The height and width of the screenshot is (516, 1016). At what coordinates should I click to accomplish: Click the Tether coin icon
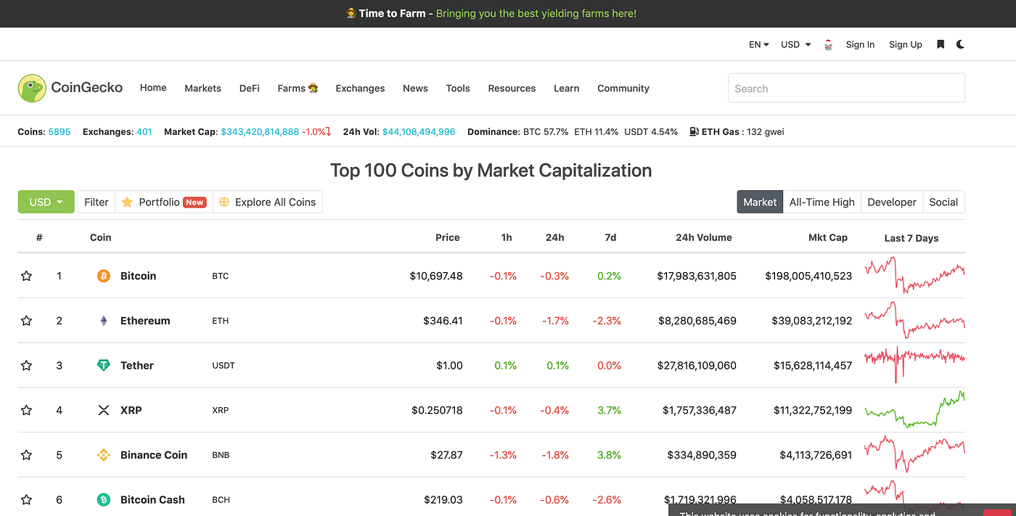104,366
